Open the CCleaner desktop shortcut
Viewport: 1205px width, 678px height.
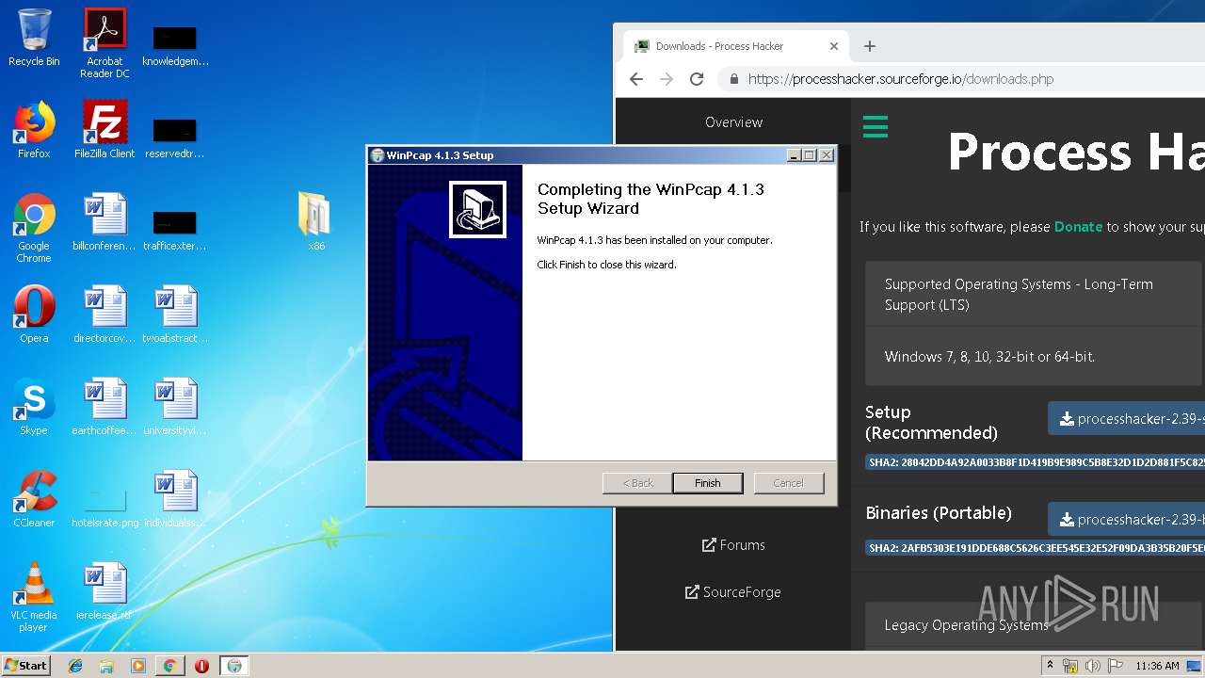pos(34,499)
